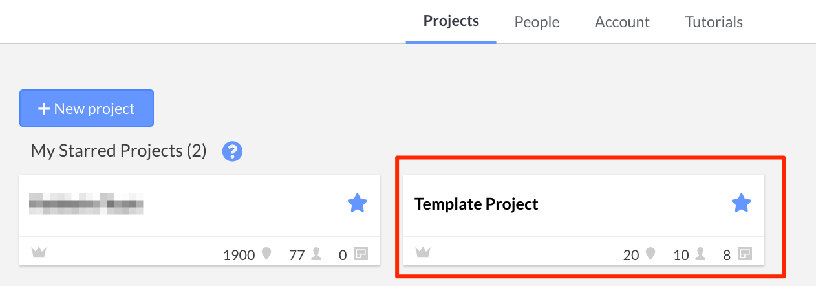Open the blurred-name starred project
This screenshot has height=286, width=816.
click(86, 204)
